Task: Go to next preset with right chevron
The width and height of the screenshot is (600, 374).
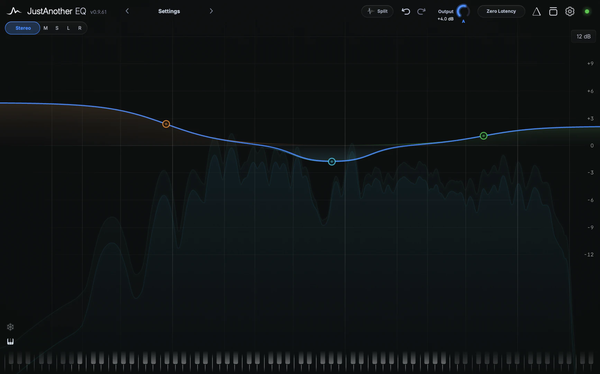Action: point(211,11)
